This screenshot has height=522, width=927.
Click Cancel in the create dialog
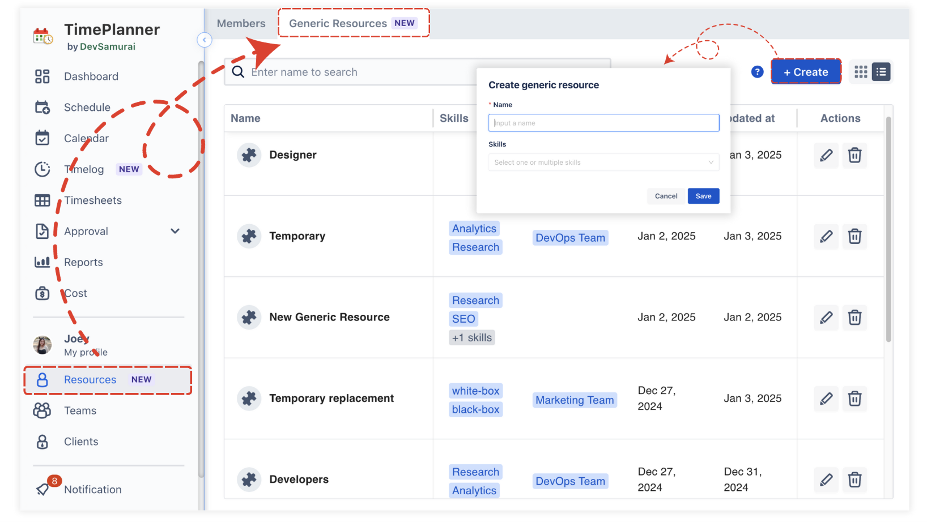[x=666, y=196]
